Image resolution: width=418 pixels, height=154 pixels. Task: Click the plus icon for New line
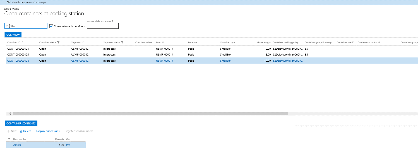(x=9, y=131)
